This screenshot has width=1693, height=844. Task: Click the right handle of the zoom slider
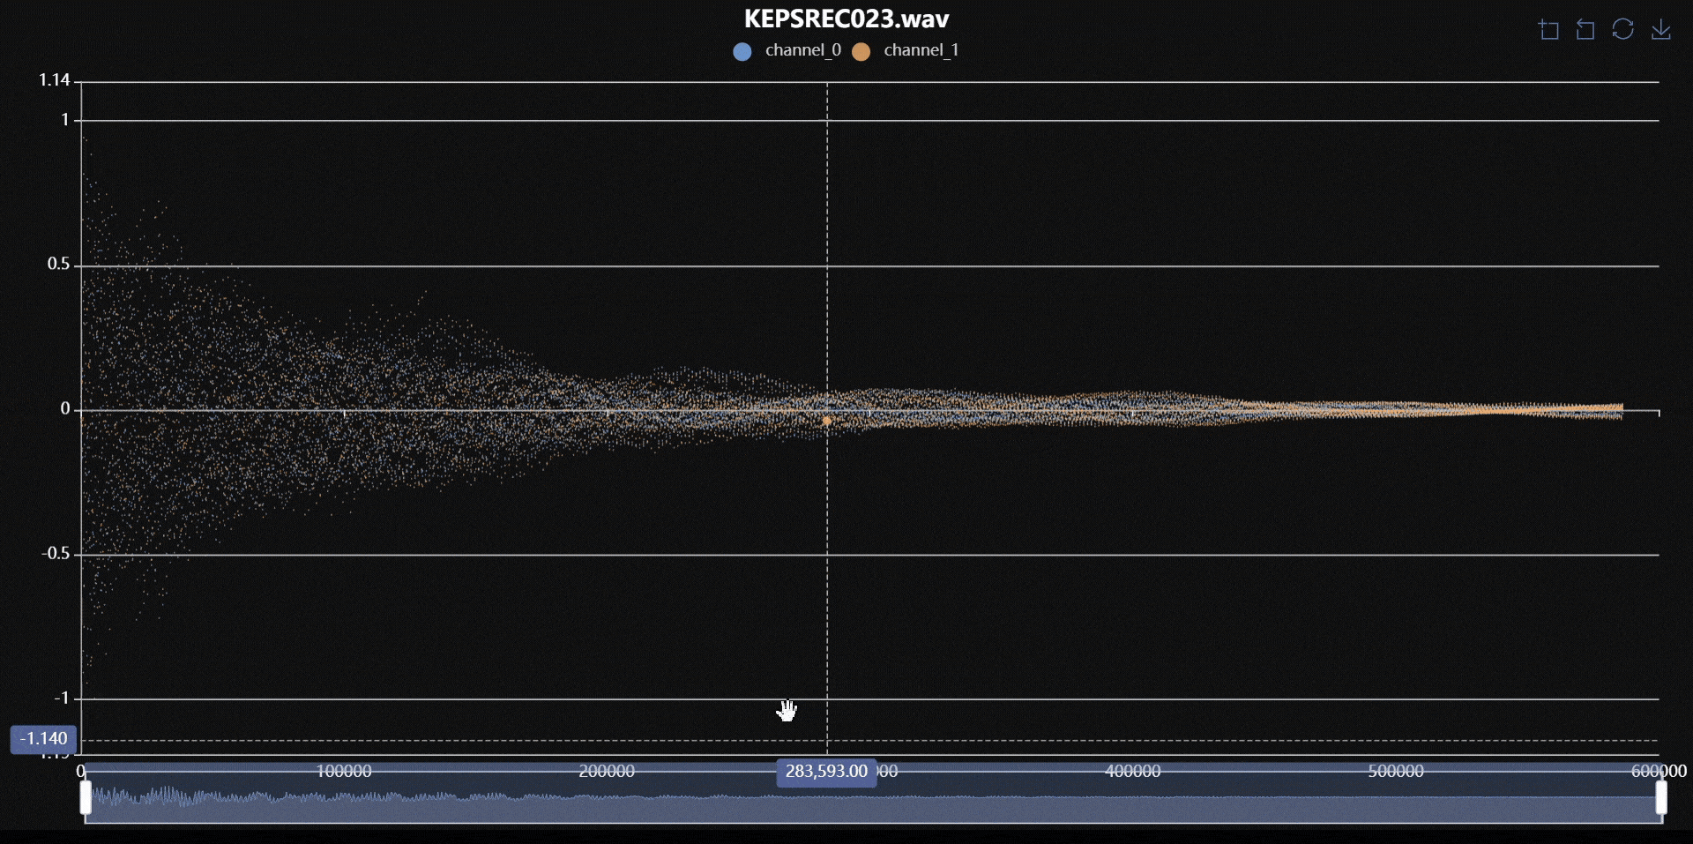point(1661,798)
